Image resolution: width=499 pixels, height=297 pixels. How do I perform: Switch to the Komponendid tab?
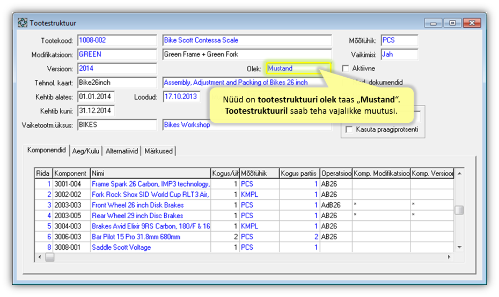click(47, 150)
